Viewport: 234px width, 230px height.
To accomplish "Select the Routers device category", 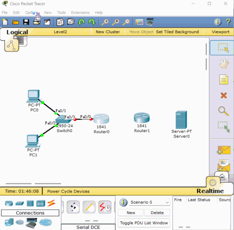I will (9, 203).
